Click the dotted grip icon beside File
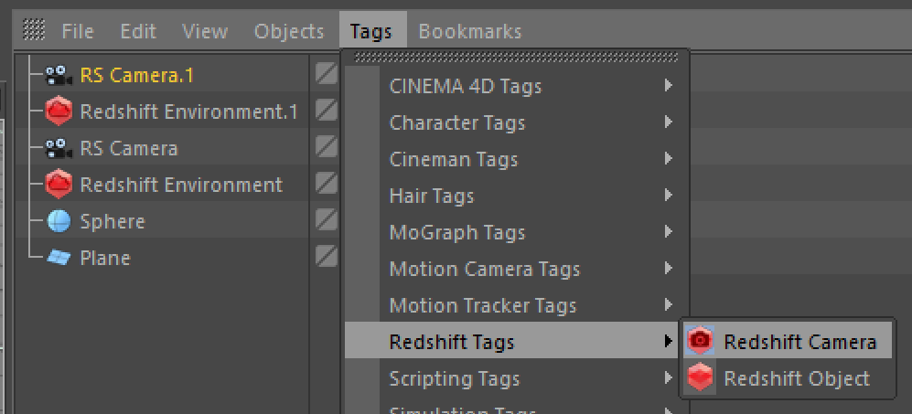912x414 pixels. pos(34,29)
